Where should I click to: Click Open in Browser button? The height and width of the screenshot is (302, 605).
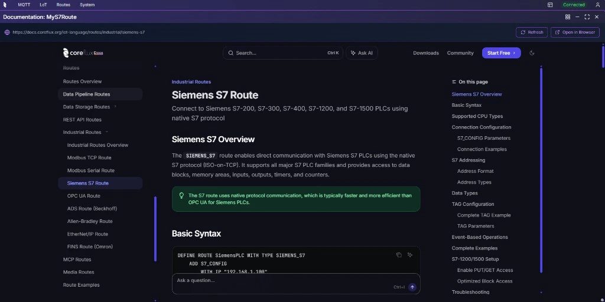point(575,32)
